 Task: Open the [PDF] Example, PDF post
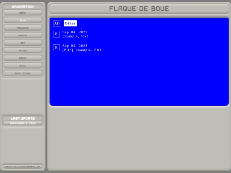[x=82, y=50]
